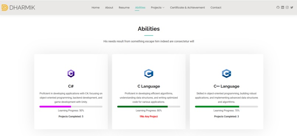Click the C Language hexagon icon
Viewport: 297px width, 136px height.
click(x=149, y=74)
